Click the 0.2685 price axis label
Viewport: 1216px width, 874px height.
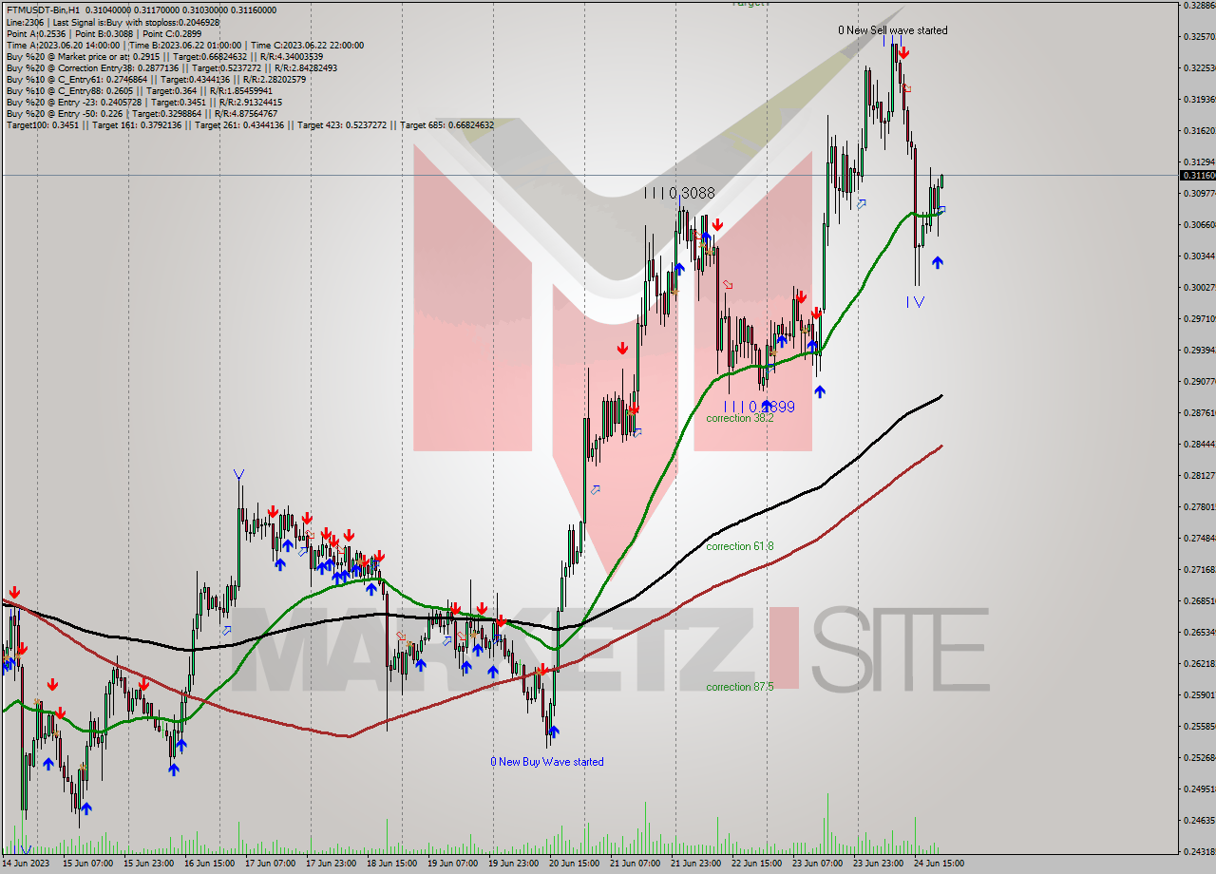click(1199, 601)
